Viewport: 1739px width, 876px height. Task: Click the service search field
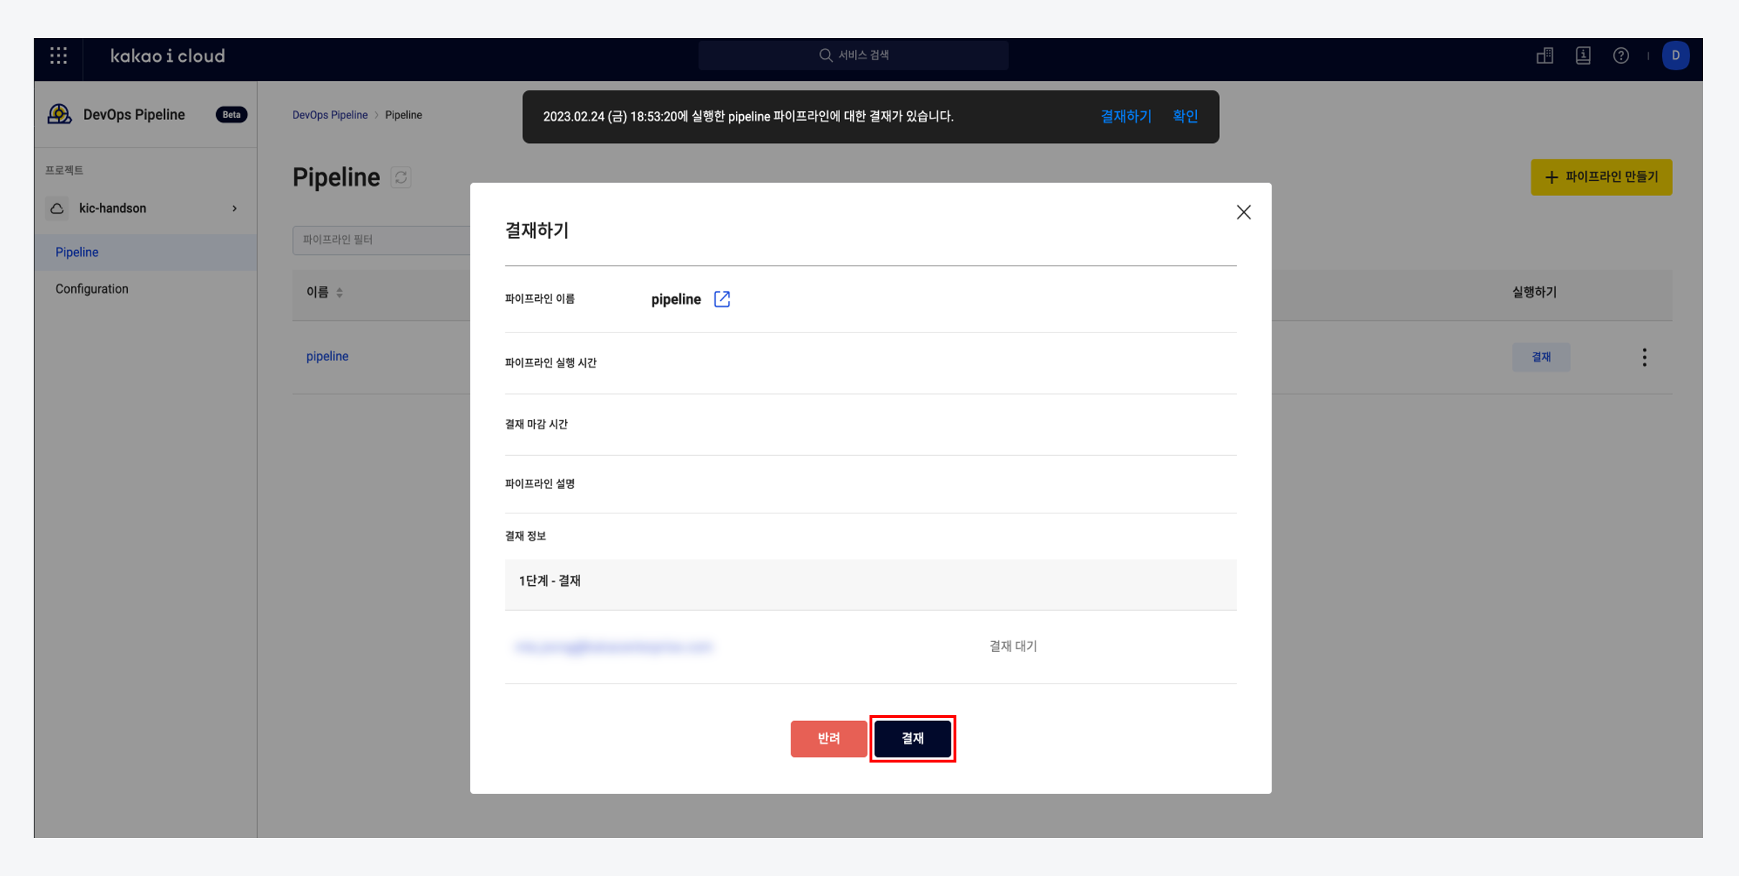[853, 55]
